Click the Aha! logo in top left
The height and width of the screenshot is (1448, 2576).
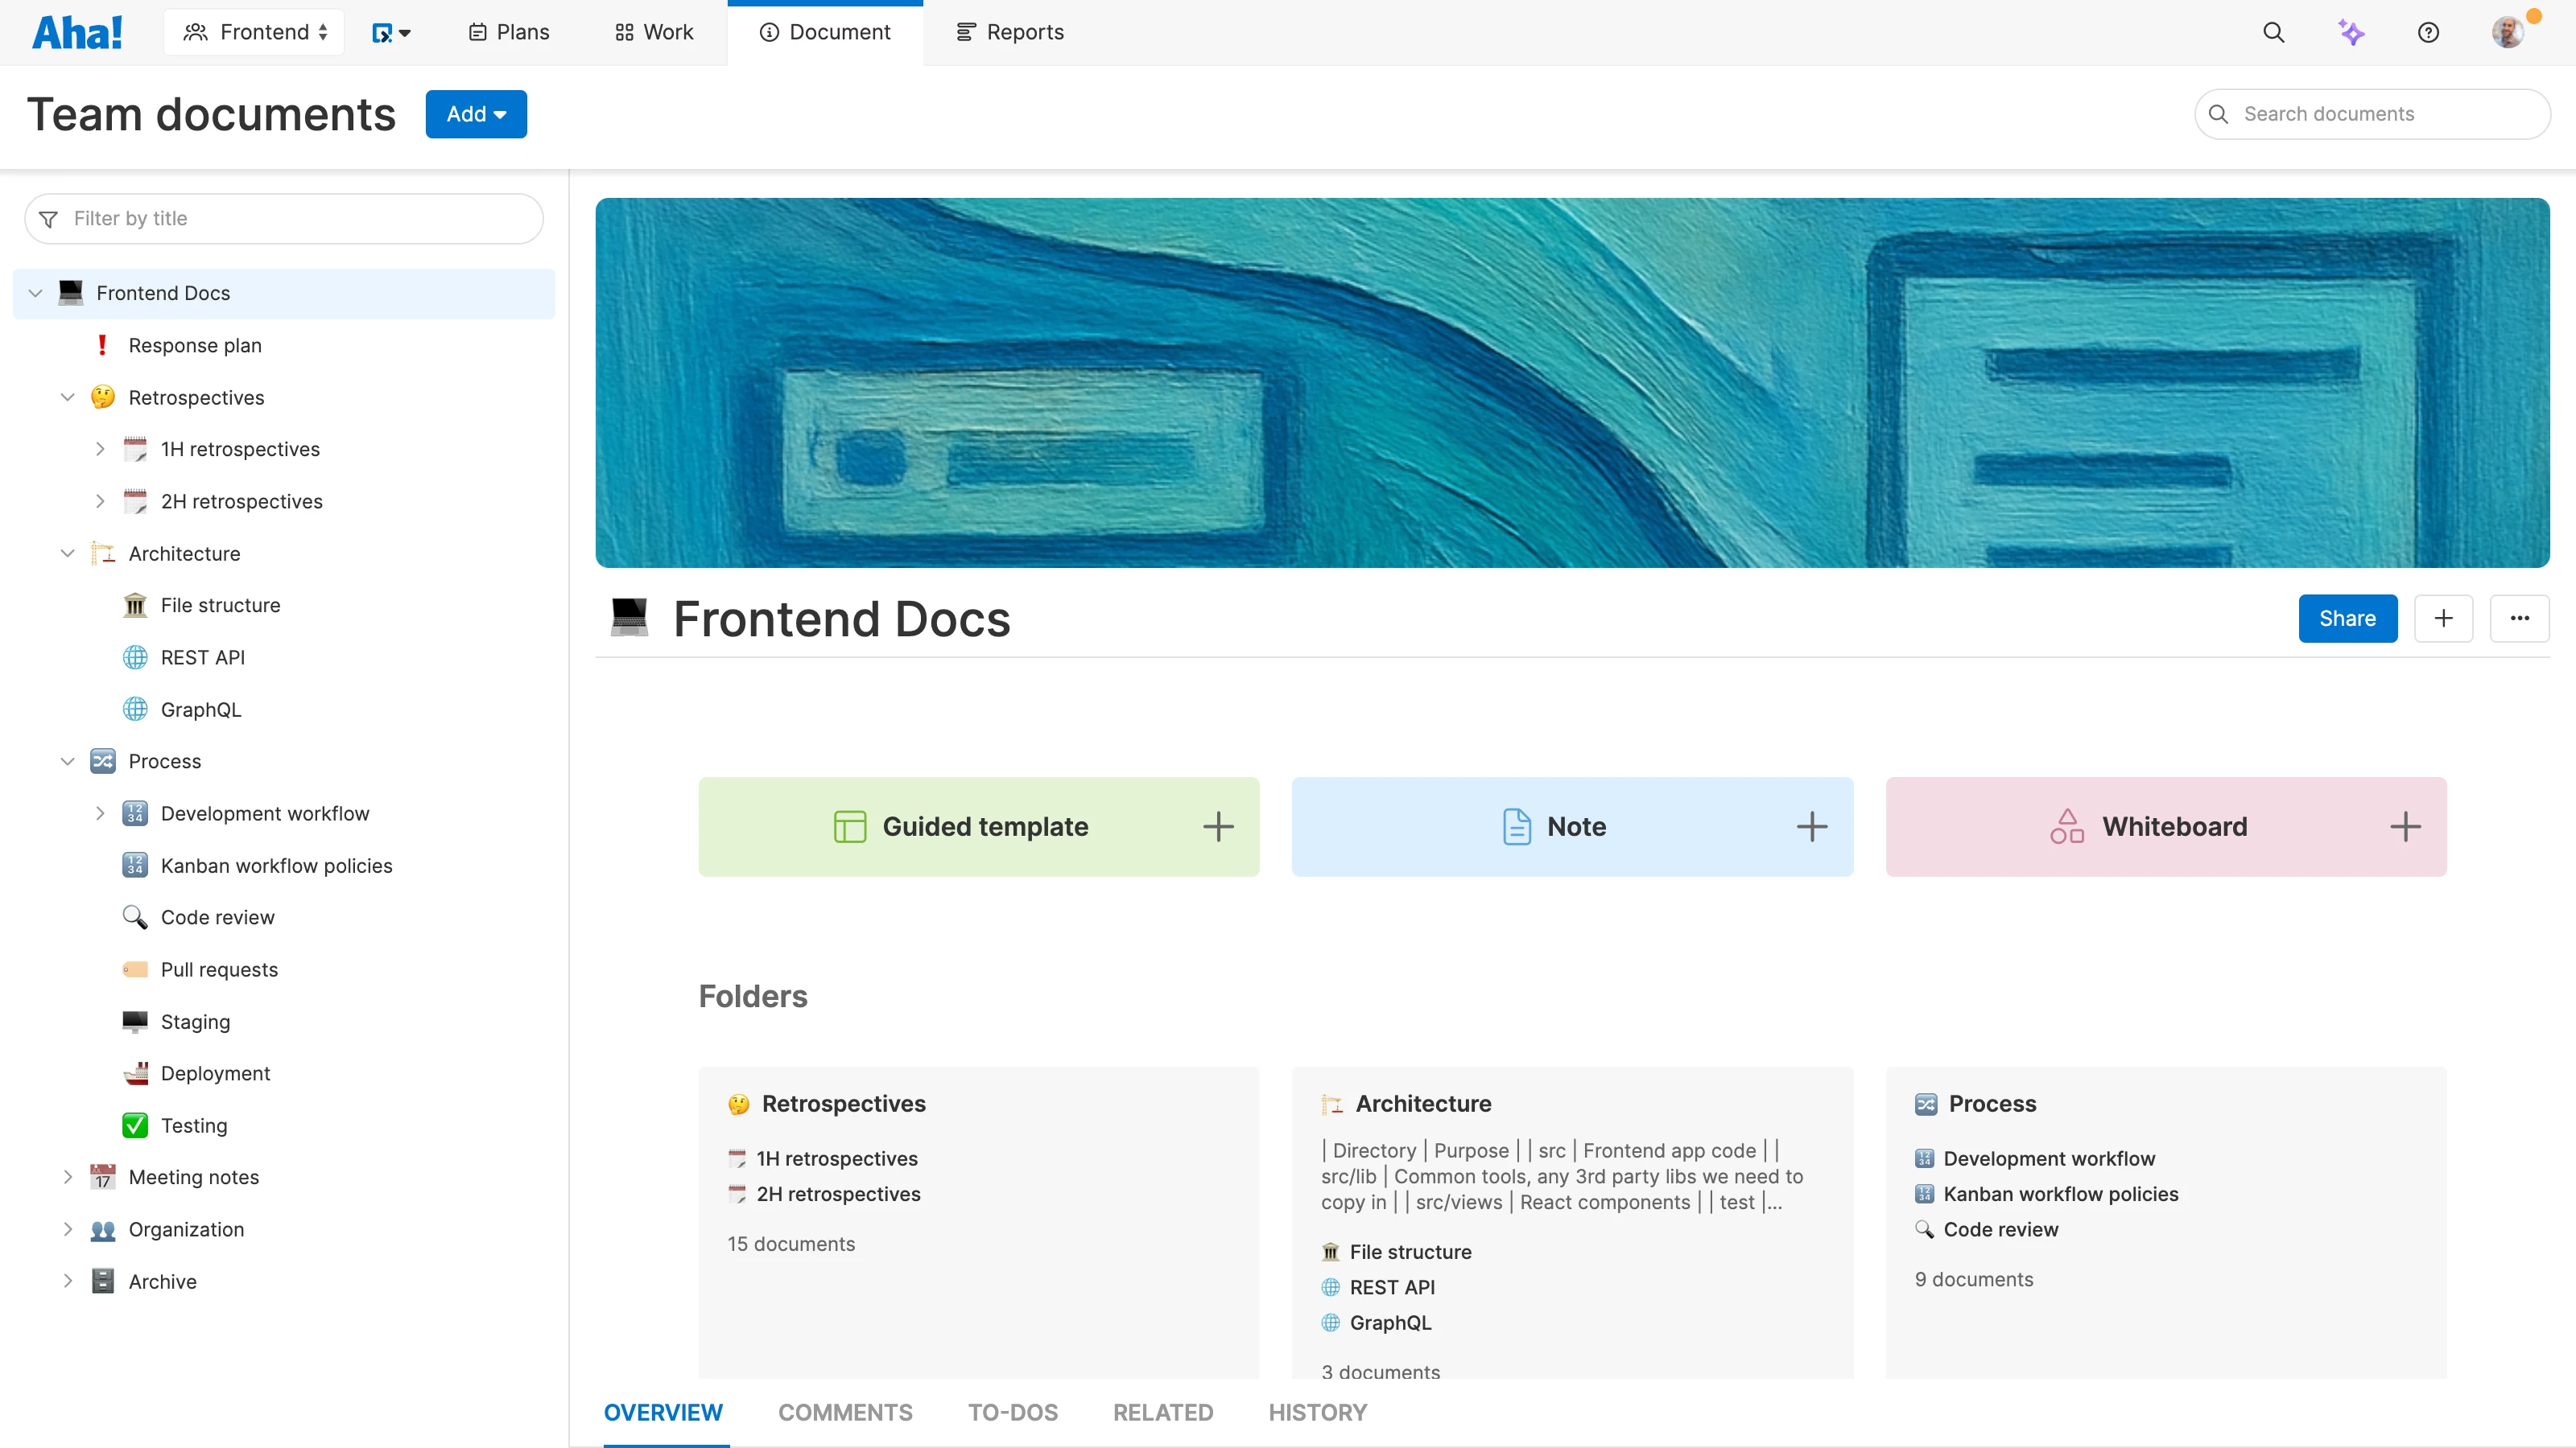click(78, 31)
